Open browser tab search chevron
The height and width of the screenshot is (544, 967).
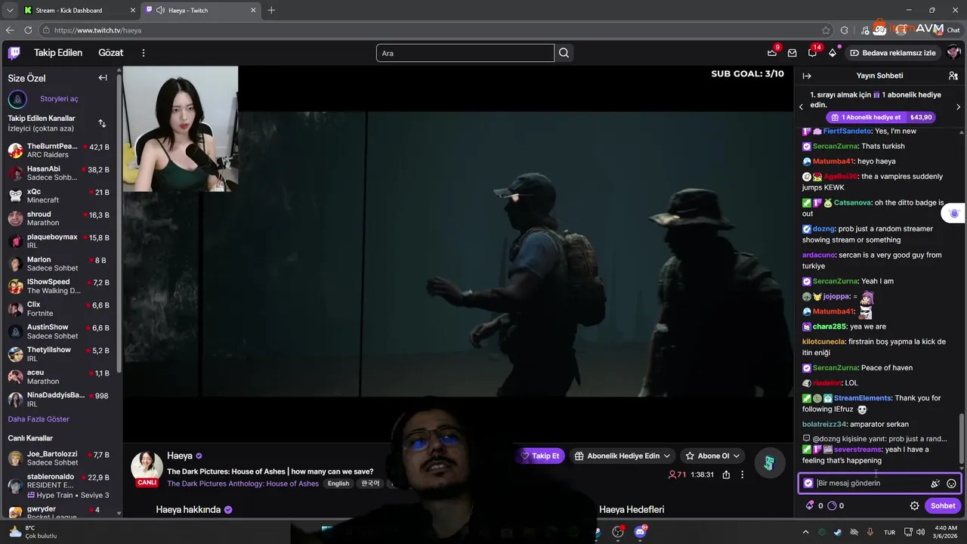tap(9, 10)
